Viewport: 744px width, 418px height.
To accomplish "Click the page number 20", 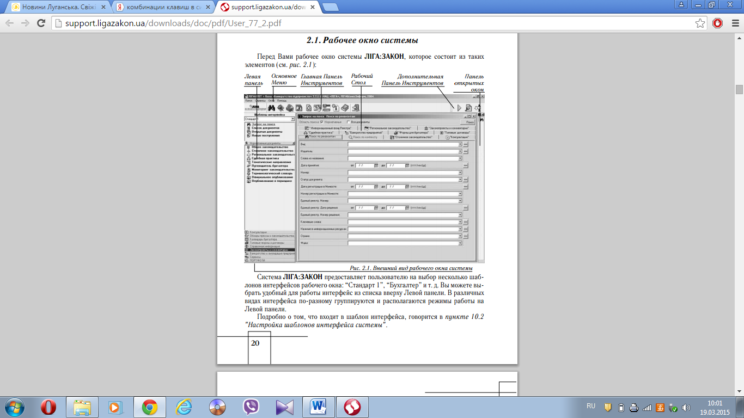I will (255, 343).
